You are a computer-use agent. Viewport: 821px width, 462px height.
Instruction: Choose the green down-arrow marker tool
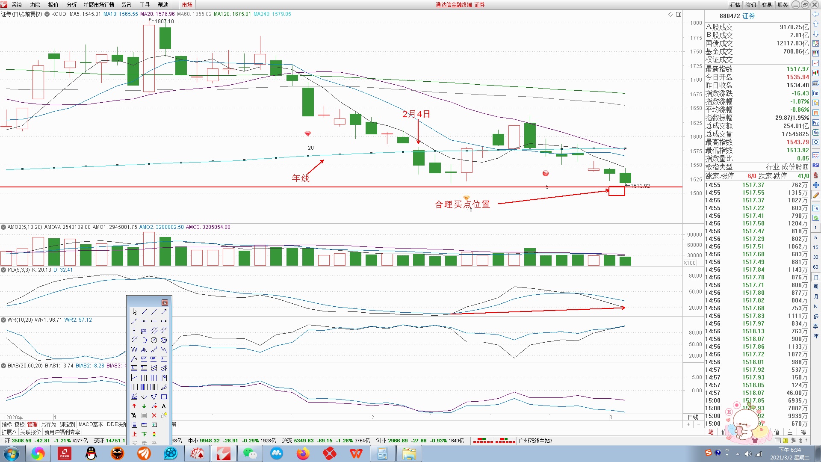[144, 406]
